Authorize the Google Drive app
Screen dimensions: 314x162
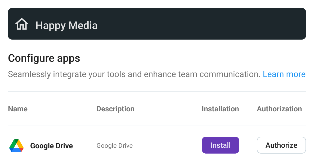pyautogui.click(x=281, y=145)
